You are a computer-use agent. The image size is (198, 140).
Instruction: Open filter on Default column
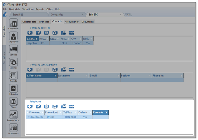pos(90,112)
